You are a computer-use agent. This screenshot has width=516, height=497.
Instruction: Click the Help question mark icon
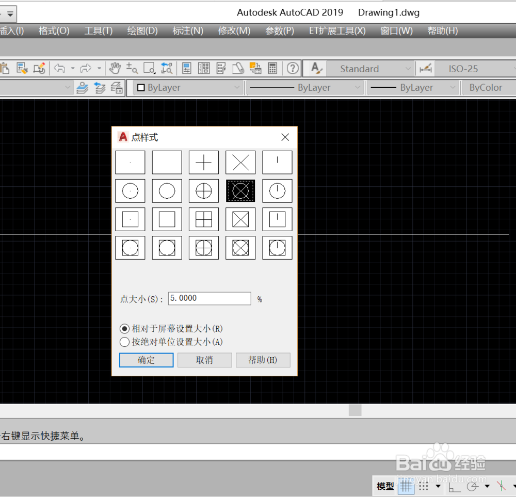(293, 69)
